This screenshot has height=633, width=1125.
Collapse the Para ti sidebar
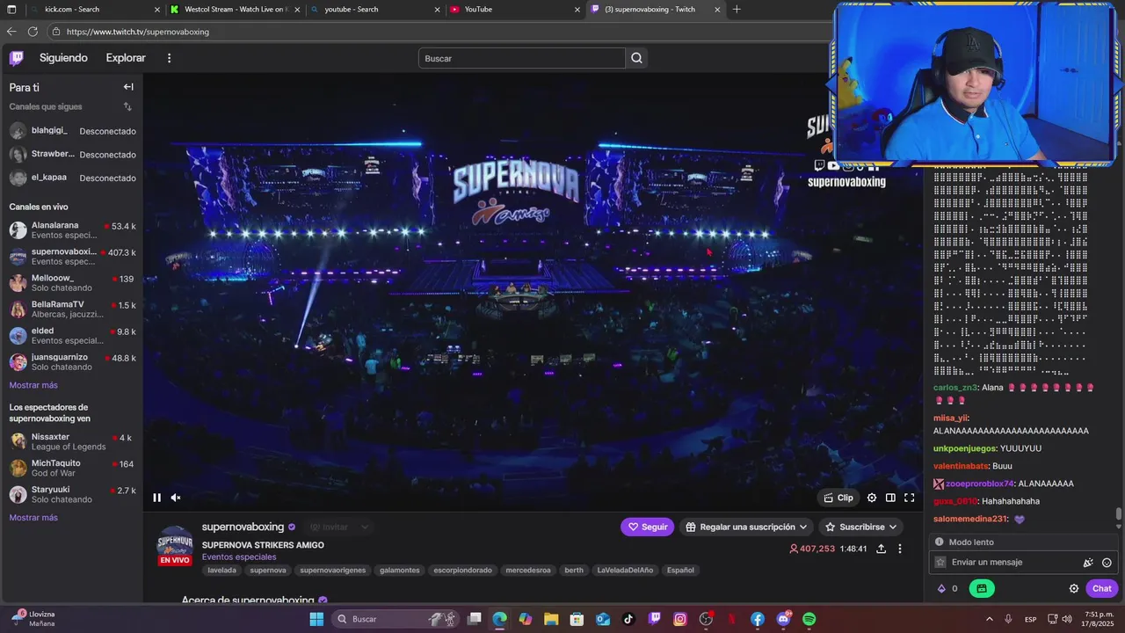[128, 87]
